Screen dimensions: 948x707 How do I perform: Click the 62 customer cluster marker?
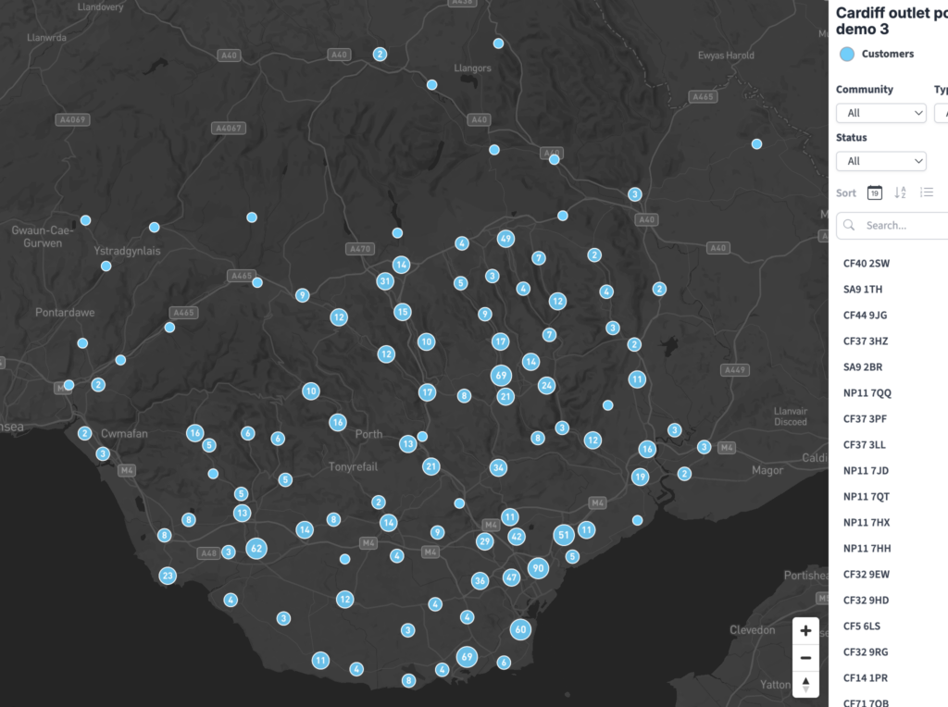click(256, 549)
